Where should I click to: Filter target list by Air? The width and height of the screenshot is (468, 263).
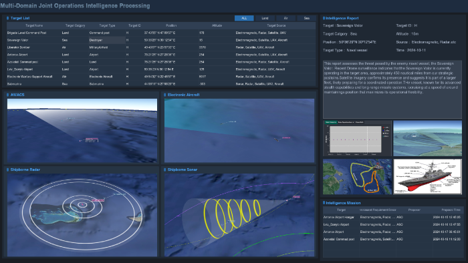coord(285,18)
